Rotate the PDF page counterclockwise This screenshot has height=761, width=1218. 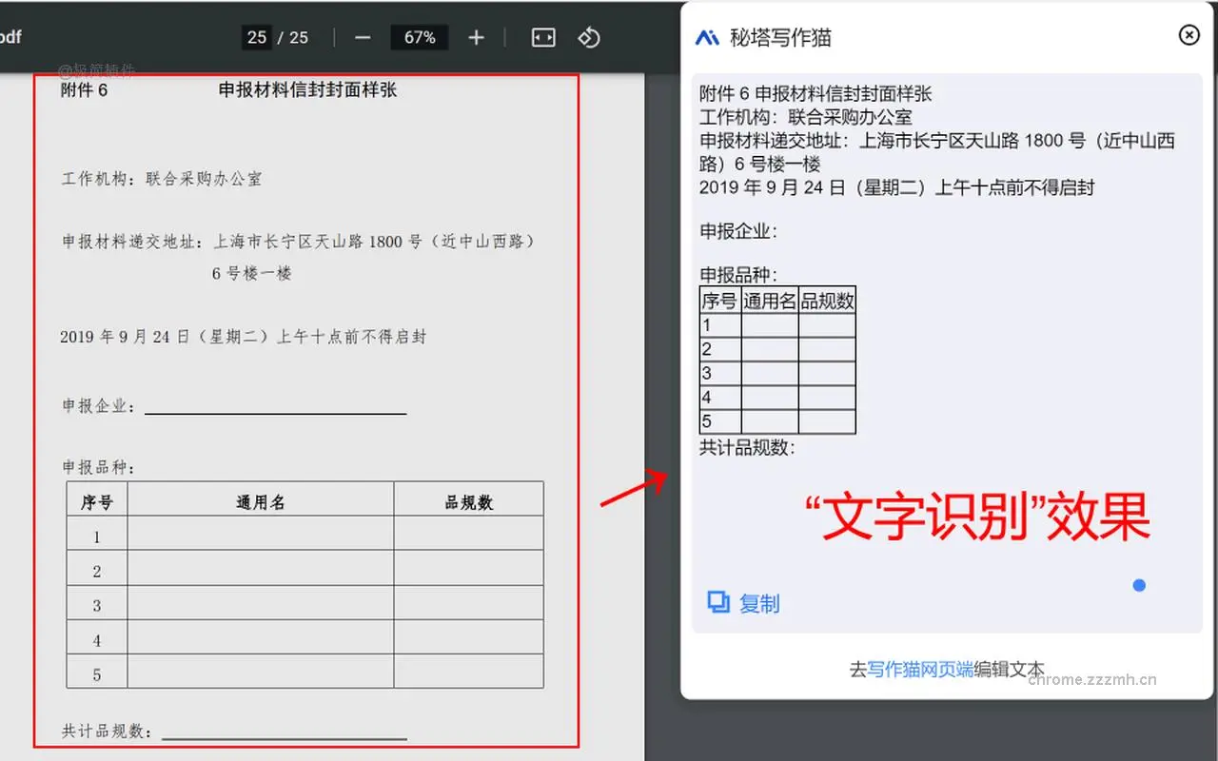[x=589, y=37]
